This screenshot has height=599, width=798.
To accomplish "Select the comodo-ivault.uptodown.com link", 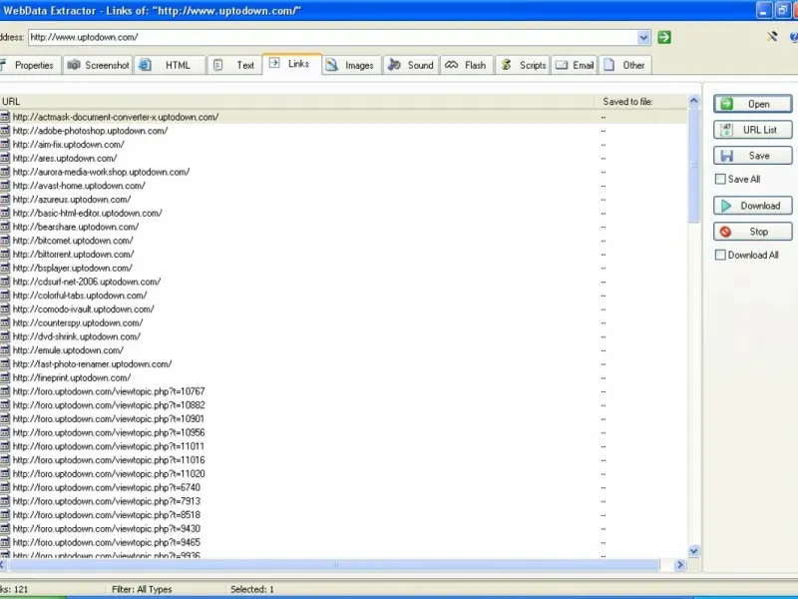I will click(84, 309).
